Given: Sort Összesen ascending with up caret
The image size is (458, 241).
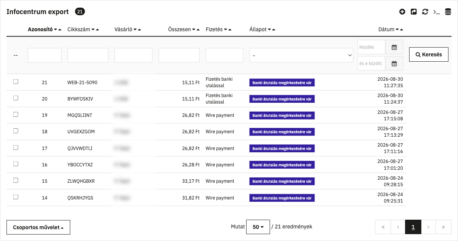Looking at the screenshot, I should click(198, 30).
